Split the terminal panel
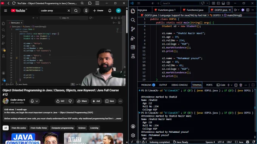Viewport: 257px width, 144px height. 236,85
